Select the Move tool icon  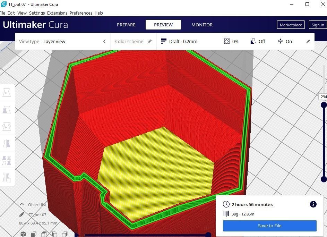(7, 92)
